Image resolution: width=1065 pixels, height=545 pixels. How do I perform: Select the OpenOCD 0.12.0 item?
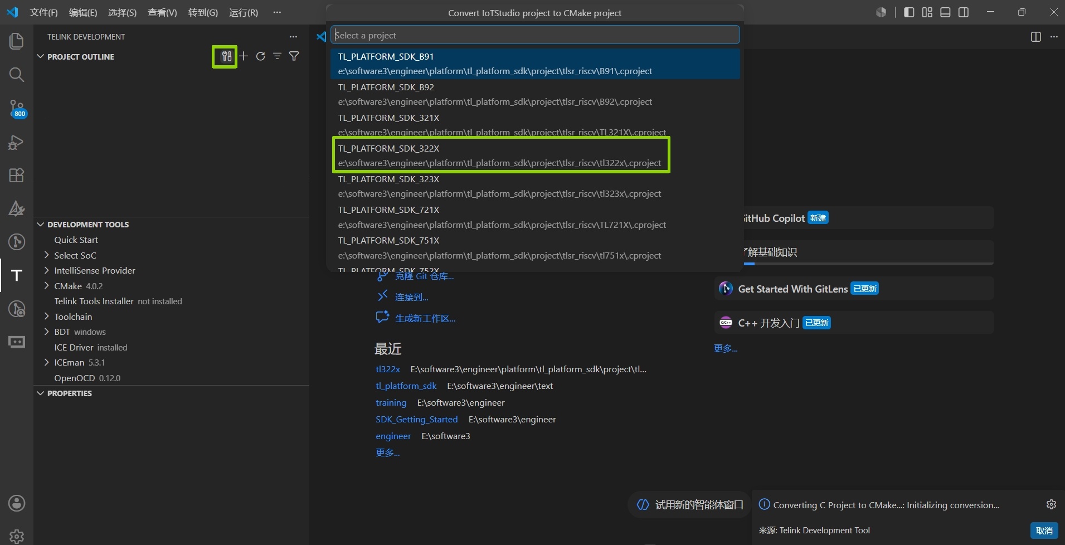tap(87, 378)
